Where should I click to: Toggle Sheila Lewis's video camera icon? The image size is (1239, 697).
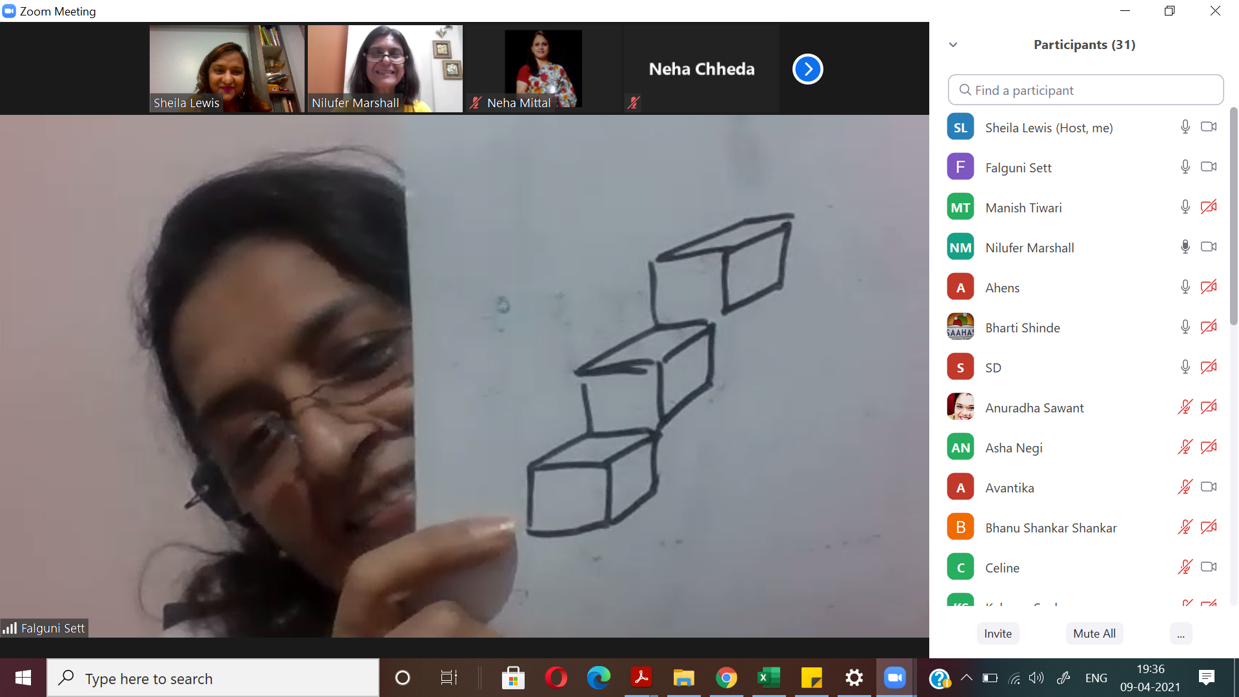coord(1208,127)
